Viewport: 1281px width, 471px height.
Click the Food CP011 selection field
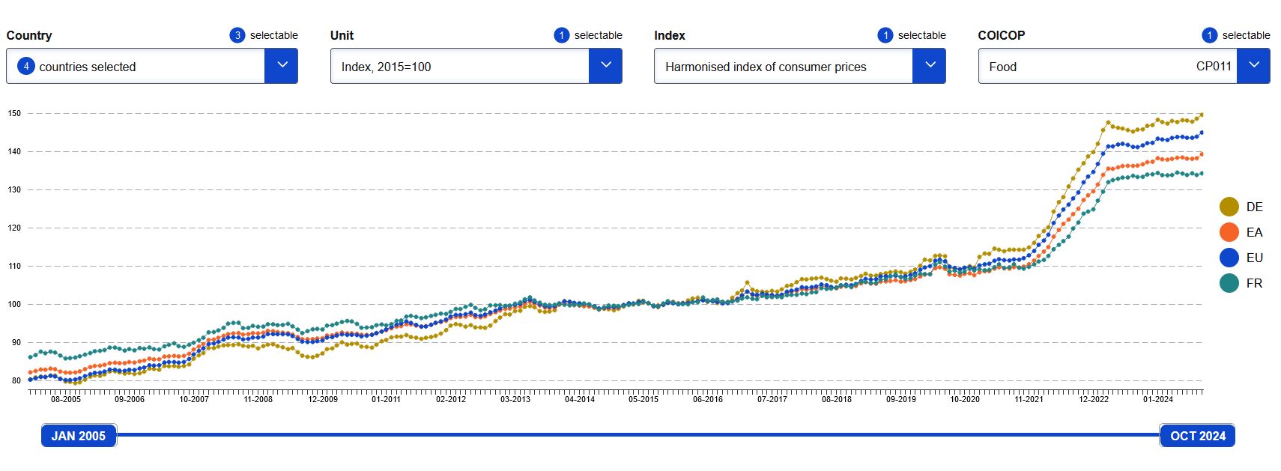pyautogui.click(x=1107, y=67)
